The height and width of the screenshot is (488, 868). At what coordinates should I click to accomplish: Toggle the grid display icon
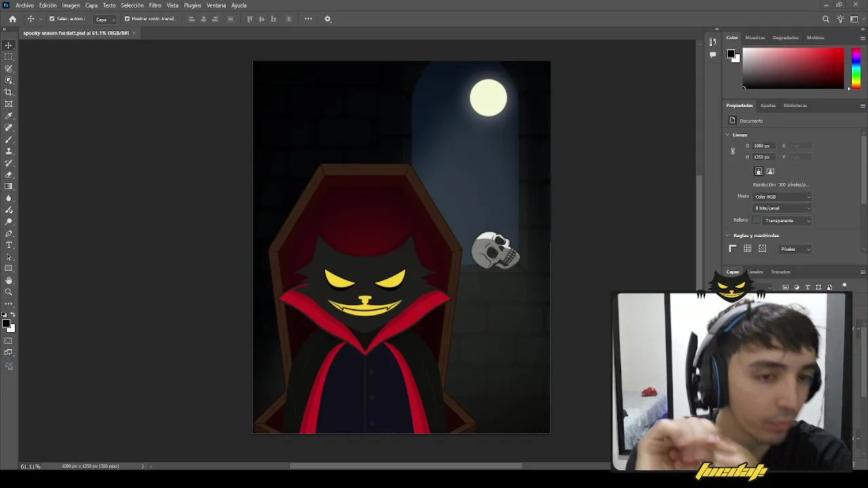(x=747, y=249)
